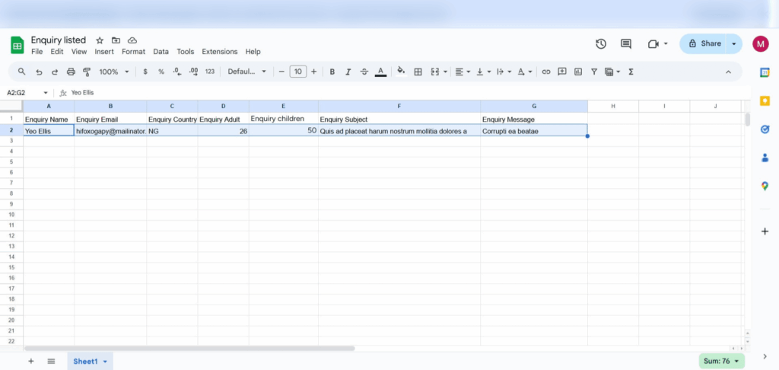This screenshot has height=370, width=779.
Task: Toggle bold formatting
Action: (x=332, y=72)
